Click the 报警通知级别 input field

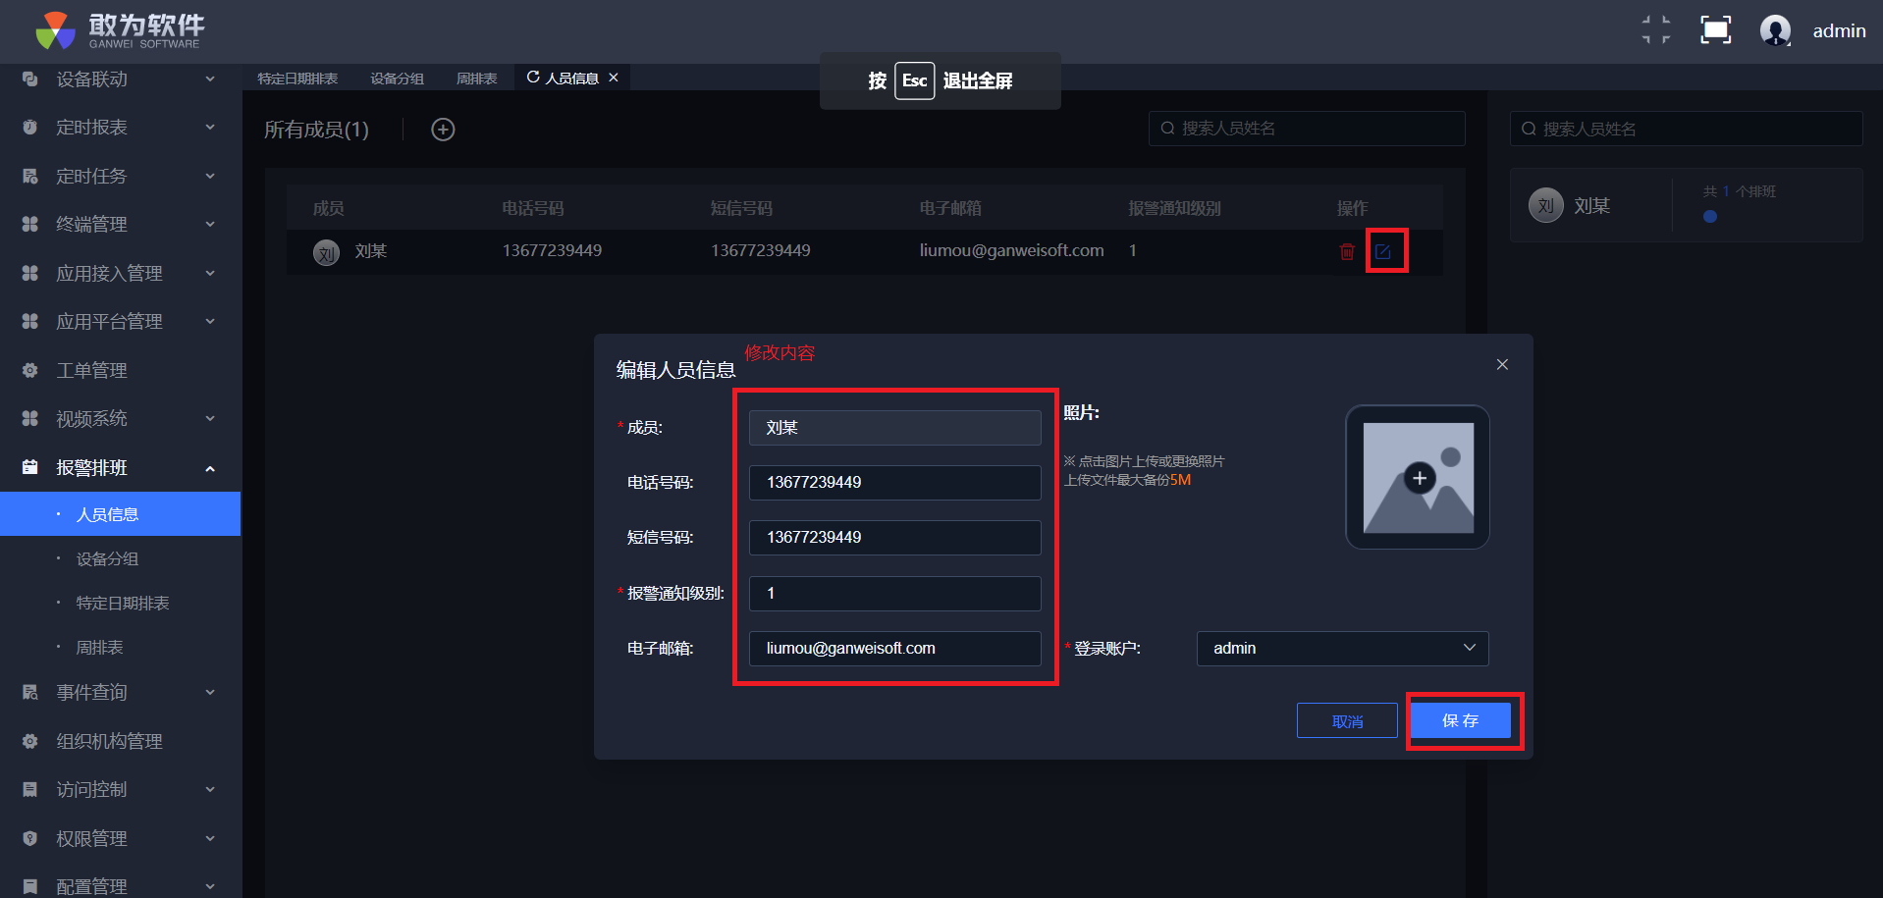[894, 594]
